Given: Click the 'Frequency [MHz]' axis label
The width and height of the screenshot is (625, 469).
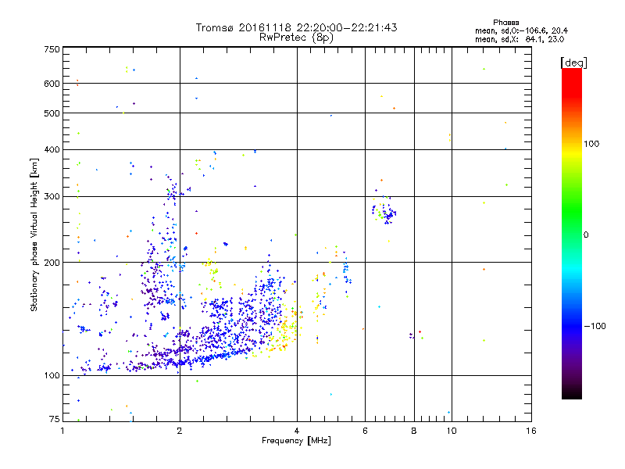Looking at the screenshot, I should tap(296, 441).
